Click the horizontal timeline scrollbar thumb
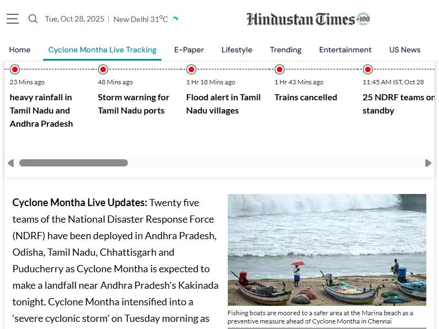The height and width of the screenshot is (329, 439). click(x=73, y=163)
